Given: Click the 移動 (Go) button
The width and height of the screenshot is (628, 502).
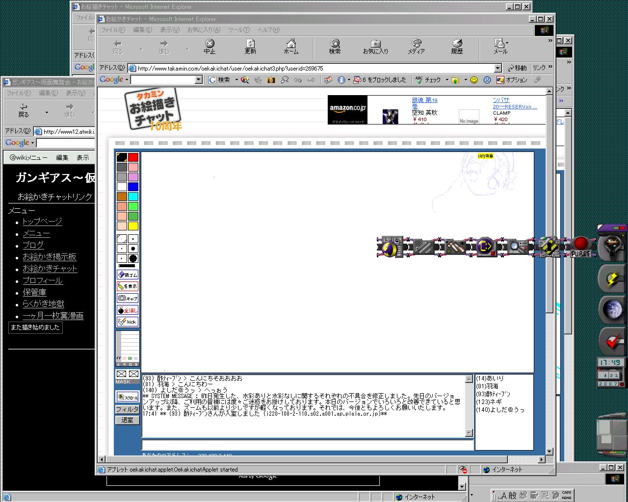Looking at the screenshot, I should coord(518,68).
